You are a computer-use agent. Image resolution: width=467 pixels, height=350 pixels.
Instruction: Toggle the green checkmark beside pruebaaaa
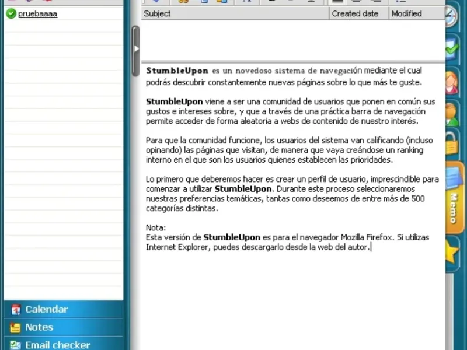tap(11, 13)
